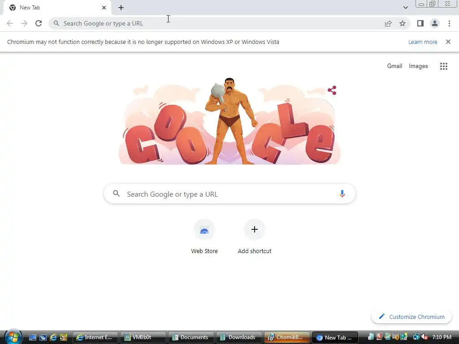The width and height of the screenshot is (459, 344).
Task: Share the Google doodle
Action: 332,90
